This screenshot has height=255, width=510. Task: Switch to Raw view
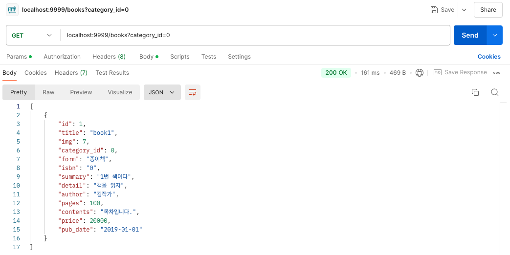point(48,92)
